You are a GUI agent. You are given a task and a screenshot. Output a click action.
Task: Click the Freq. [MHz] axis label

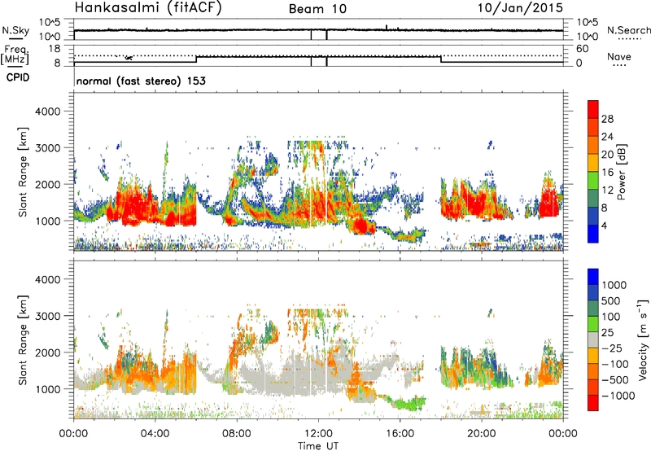pyautogui.click(x=15, y=55)
